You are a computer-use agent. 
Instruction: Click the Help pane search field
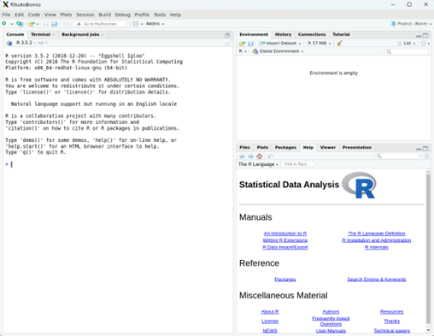coord(396,156)
